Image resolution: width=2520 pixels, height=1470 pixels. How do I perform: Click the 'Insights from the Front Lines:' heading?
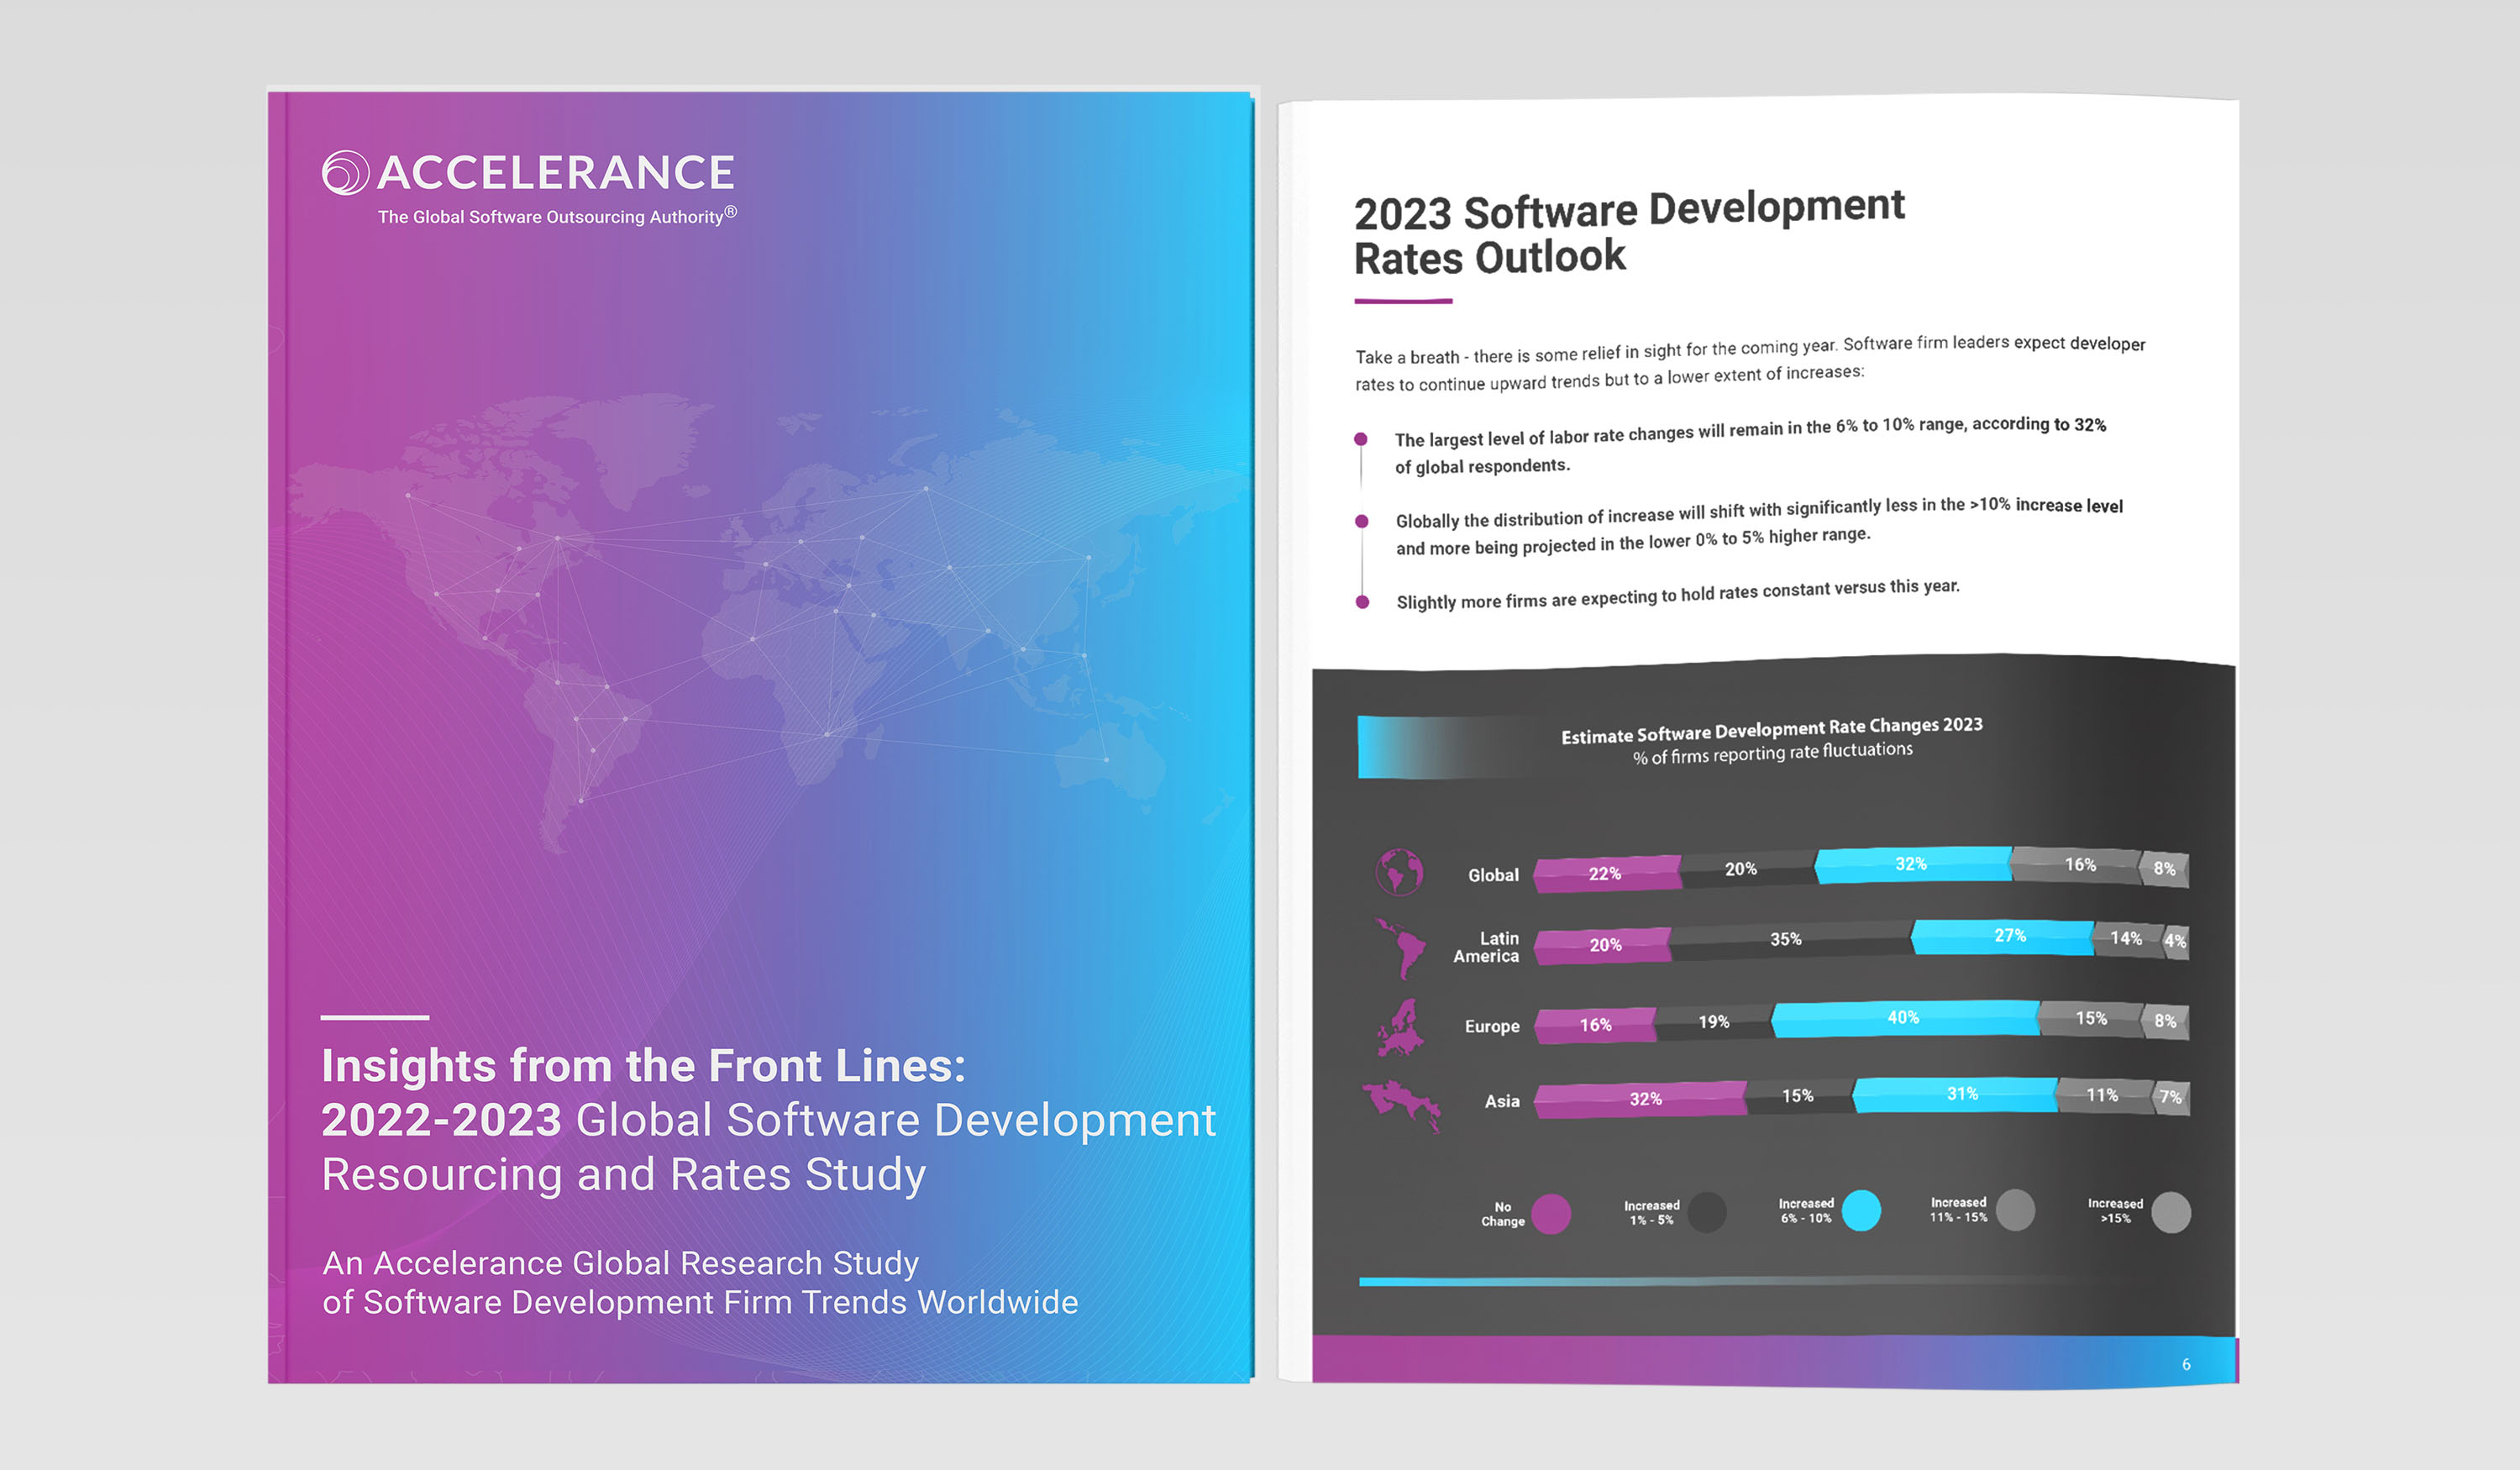pyautogui.click(x=643, y=1066)
